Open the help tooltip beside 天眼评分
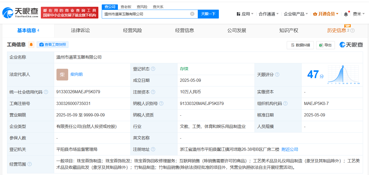The width and height of the screenshot is (369, 175). [x=277, y=74]
